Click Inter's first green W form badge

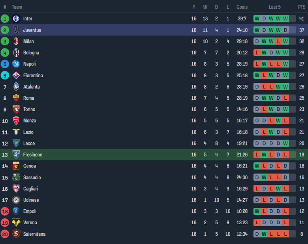click(257, 19)
